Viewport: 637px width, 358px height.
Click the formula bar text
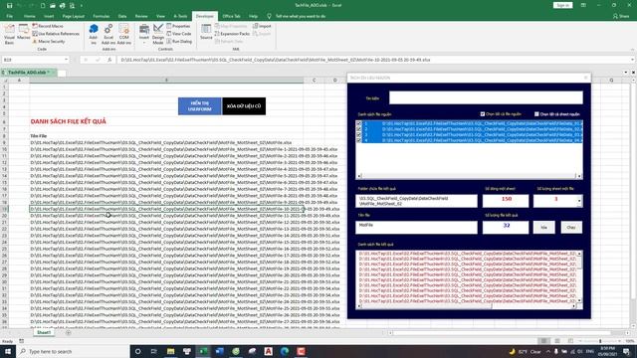pos(276,60)
